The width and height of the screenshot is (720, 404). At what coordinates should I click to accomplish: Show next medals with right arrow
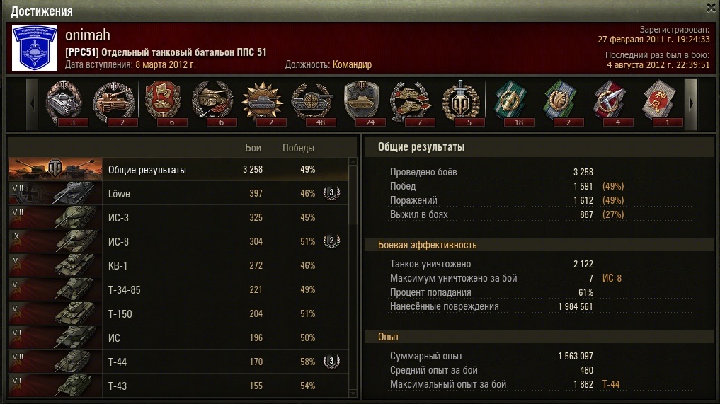pyautogui.click(x=692, y=104)
